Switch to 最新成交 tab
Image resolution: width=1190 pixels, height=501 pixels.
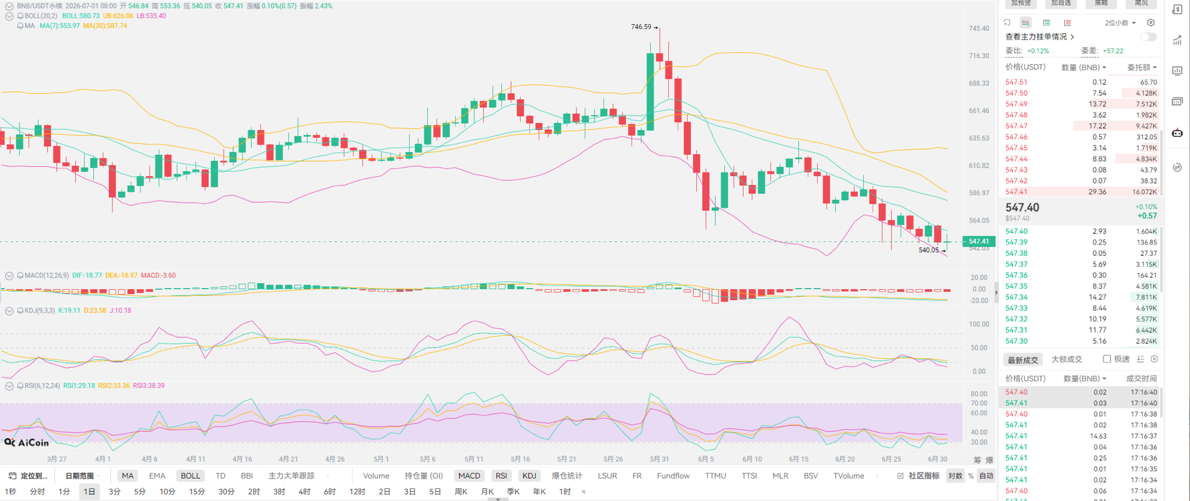[x=1023, y=359]
